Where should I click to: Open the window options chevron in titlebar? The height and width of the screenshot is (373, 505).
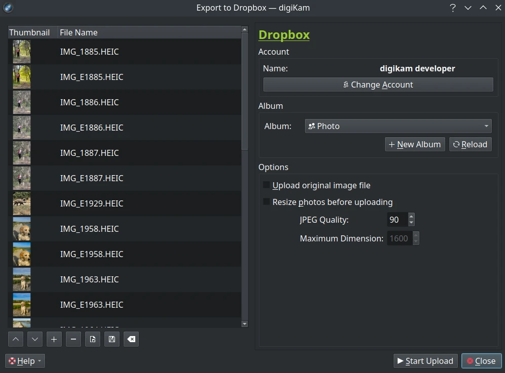coord(468,8)
